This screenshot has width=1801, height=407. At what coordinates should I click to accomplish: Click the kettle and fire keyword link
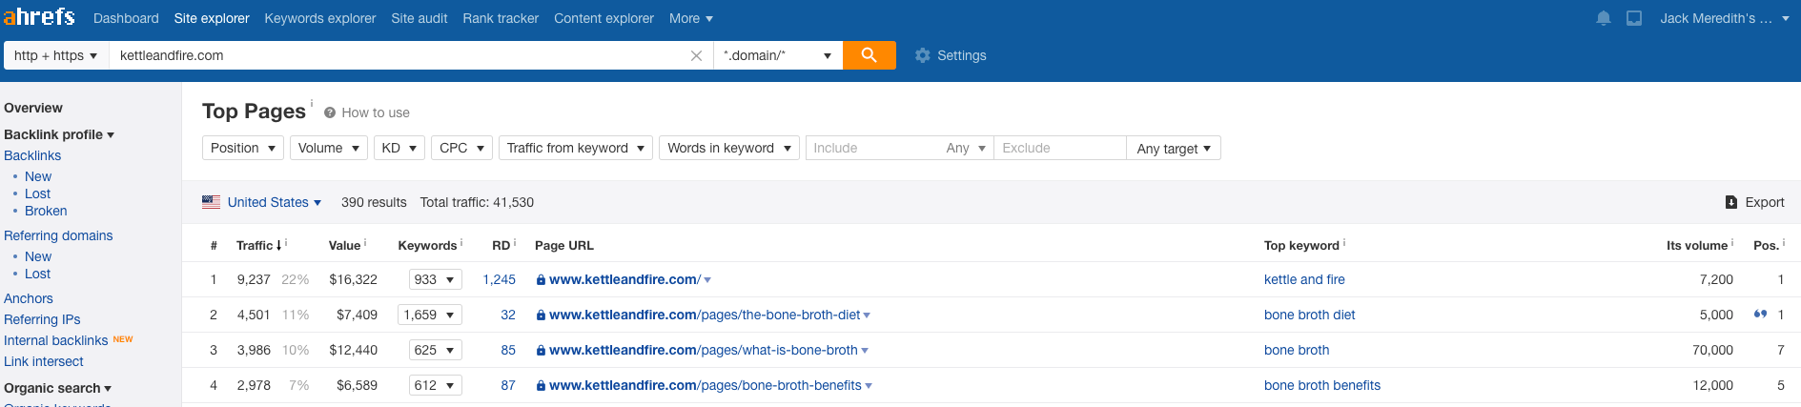coord(1304,279)
